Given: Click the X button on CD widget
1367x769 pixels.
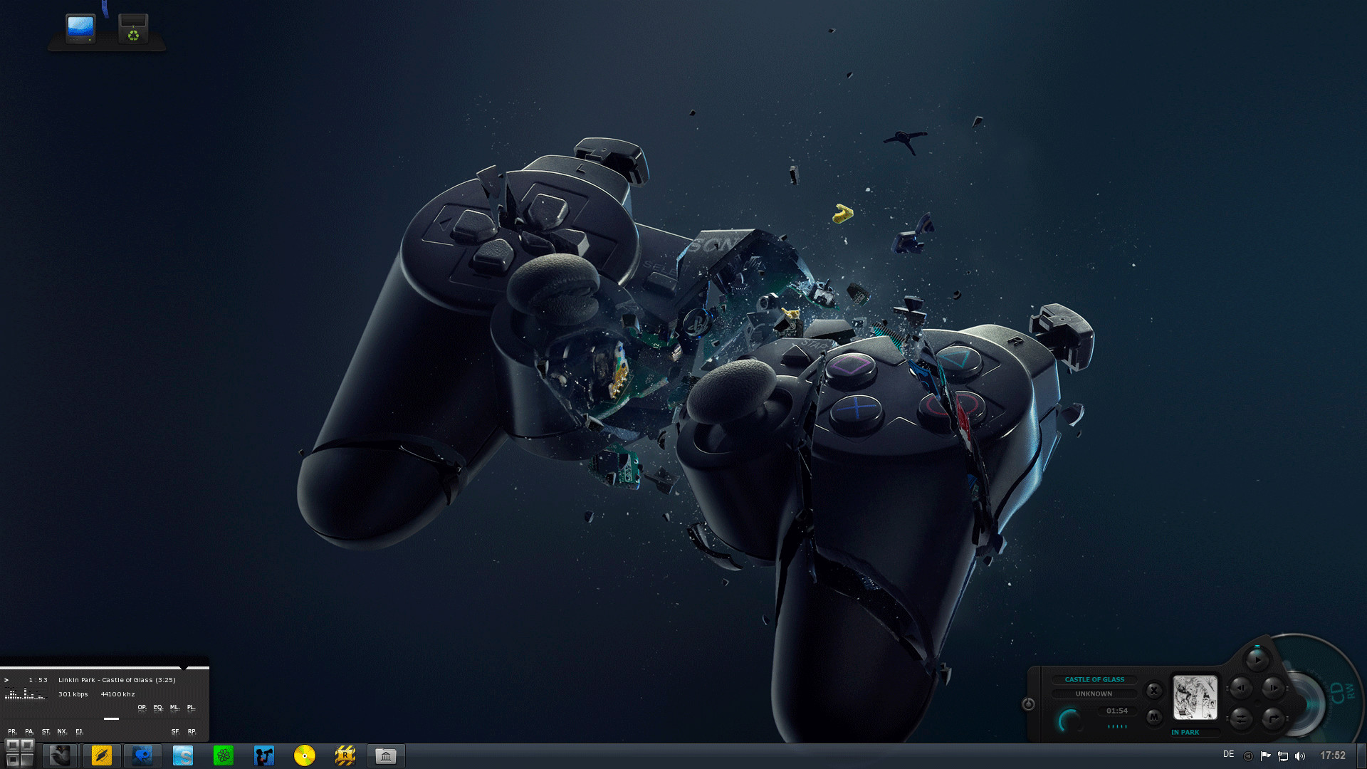Looking at the screenshot, I should click(1154, 690).
